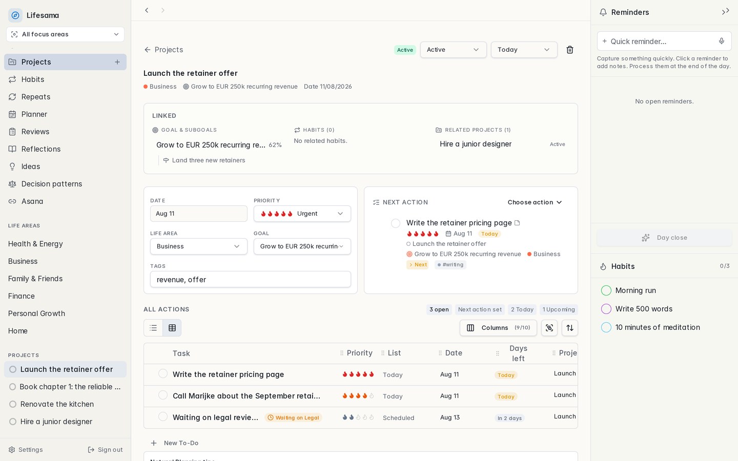Screen dimensions: 738x461
Task: Open Settings with the gear icon
Action: (x=12, y=450)
